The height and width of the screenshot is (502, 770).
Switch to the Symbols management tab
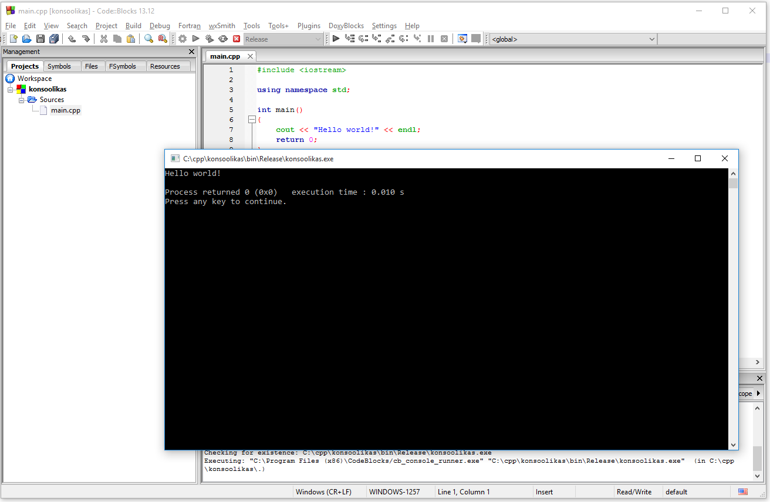[x=59, y=66]
